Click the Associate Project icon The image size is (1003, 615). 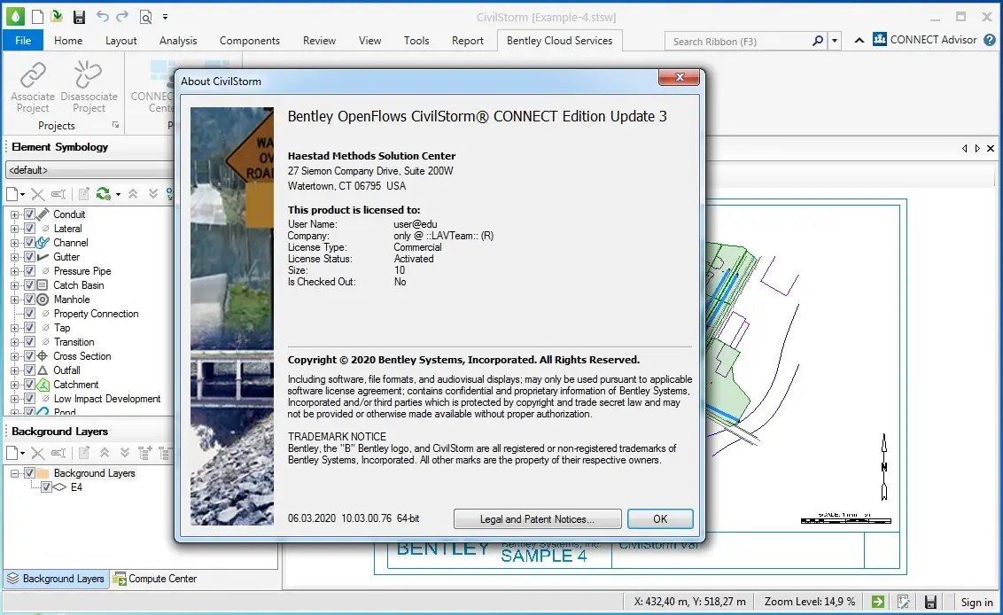(x=33, y=74)
